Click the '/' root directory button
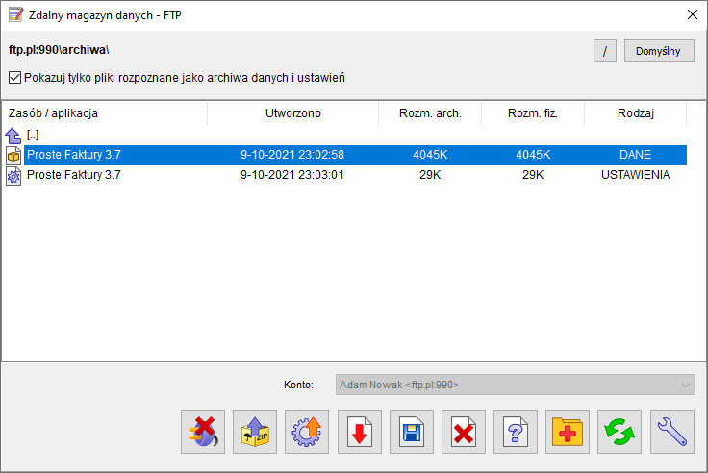 pos(605,51)
